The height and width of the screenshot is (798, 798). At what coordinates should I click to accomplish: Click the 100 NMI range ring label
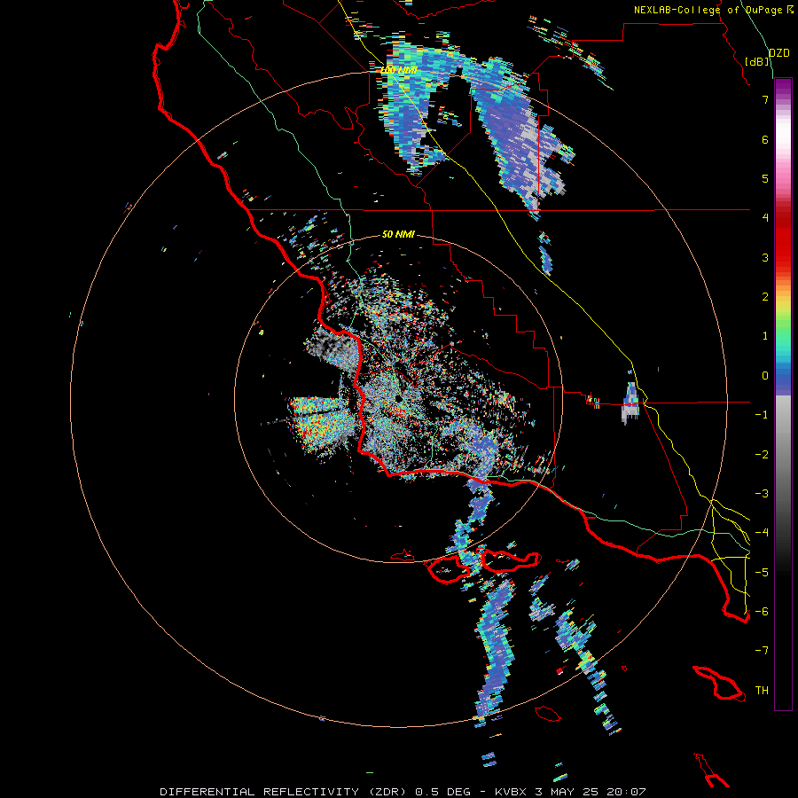pos(399,70)
